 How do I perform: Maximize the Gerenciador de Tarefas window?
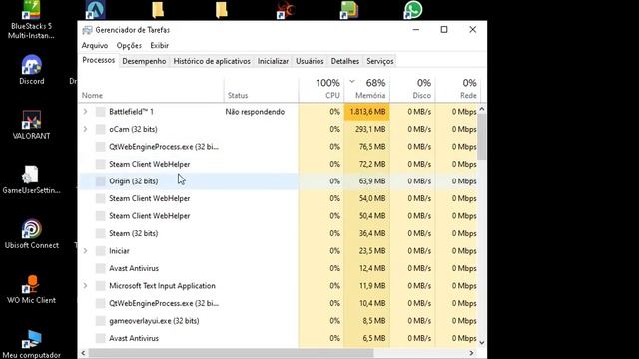coord(444,30)
